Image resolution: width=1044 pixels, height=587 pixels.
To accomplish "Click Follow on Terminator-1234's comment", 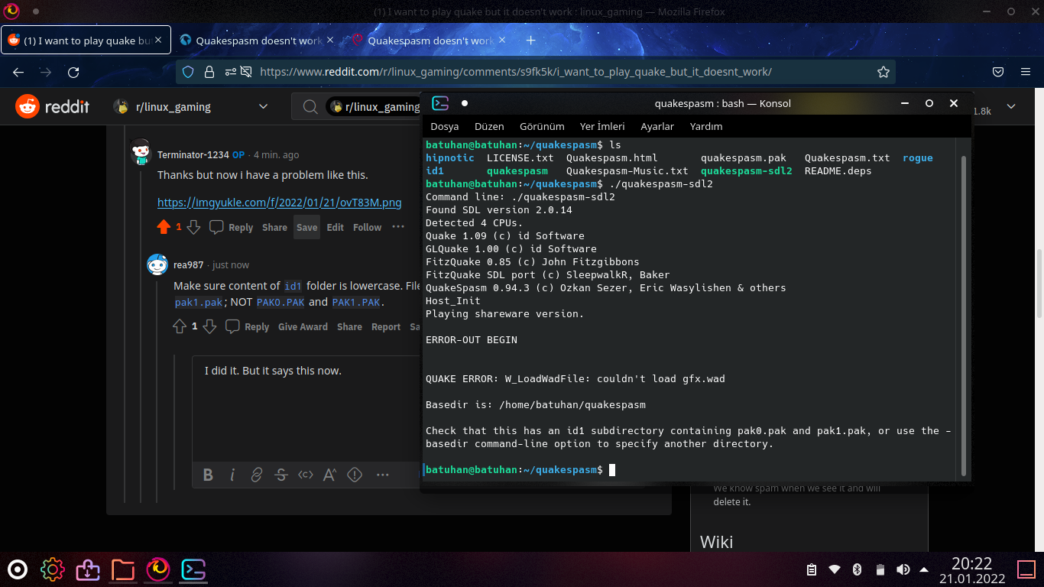I will coord(367,227).
